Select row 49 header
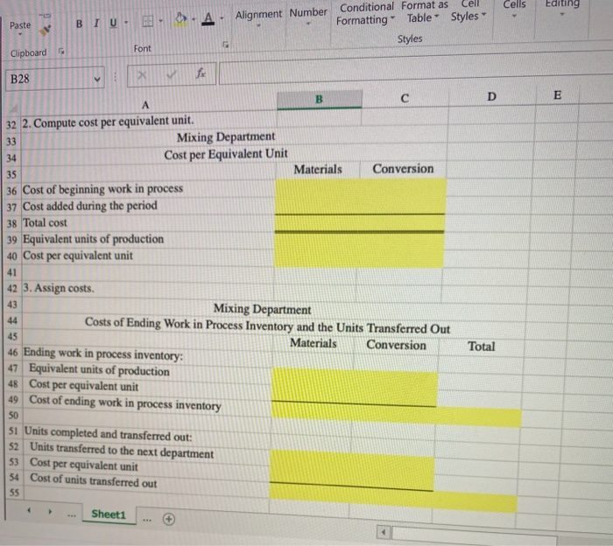The image size is (613, 546). [x=13, y=400]
